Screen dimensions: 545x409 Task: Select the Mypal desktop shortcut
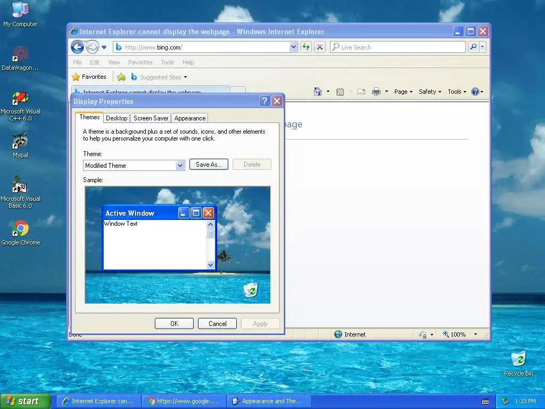pyautogui.click(x=20, y=145)
